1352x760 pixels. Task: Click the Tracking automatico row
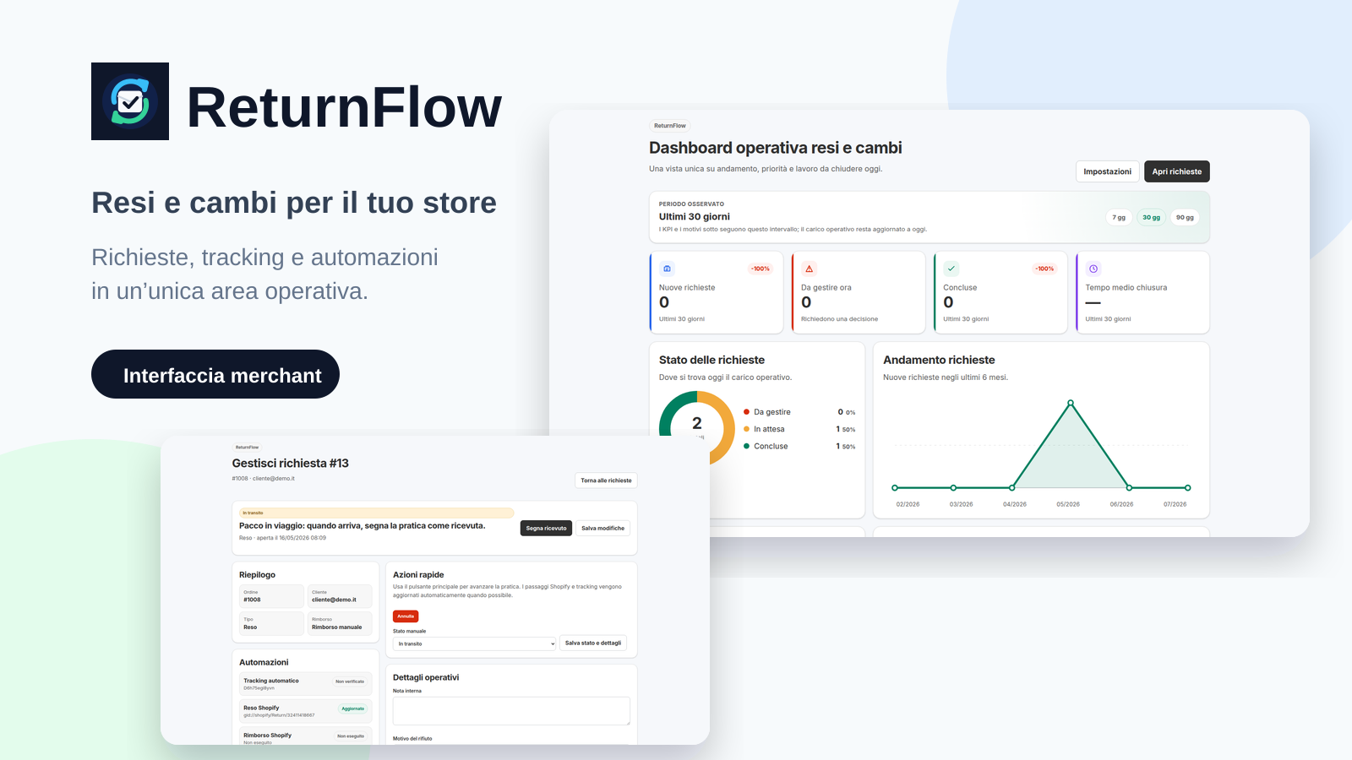(x=306, y=684)
